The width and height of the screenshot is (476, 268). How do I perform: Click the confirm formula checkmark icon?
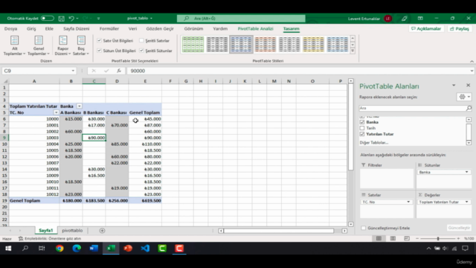click(106, 71)
